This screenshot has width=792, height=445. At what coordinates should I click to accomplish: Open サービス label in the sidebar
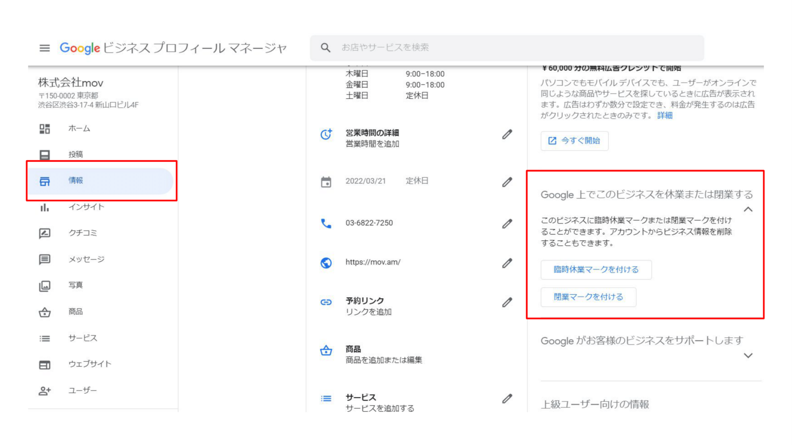[83, 338]
